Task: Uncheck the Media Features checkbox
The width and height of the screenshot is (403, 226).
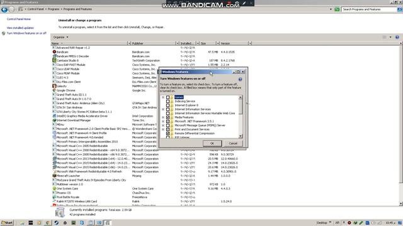Action: (168, 117)
